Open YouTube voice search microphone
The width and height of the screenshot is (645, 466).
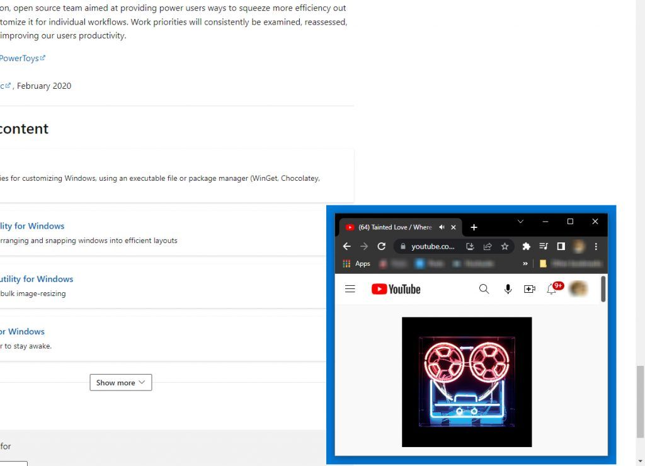click(x=508, y=288)
